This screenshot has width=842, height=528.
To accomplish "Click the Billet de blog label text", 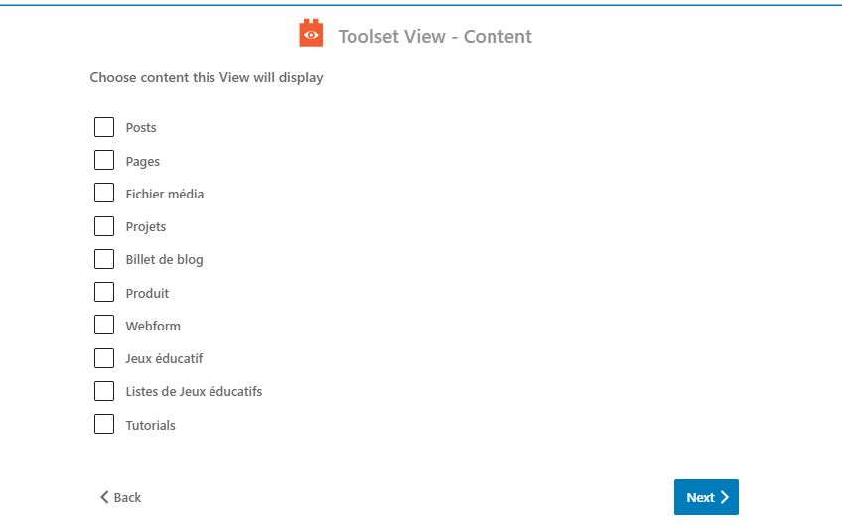I will pos(164,260).
